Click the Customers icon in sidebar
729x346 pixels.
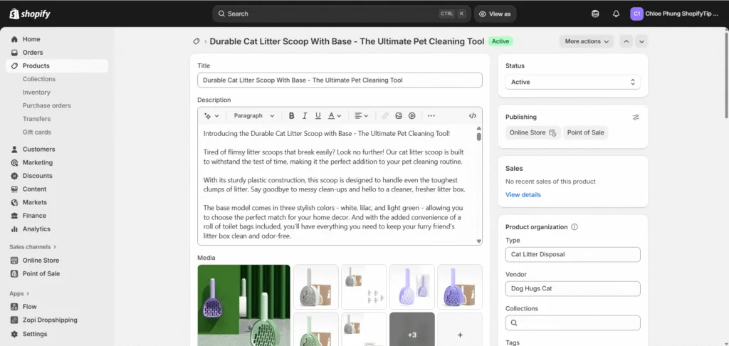[x=14, y=150]
